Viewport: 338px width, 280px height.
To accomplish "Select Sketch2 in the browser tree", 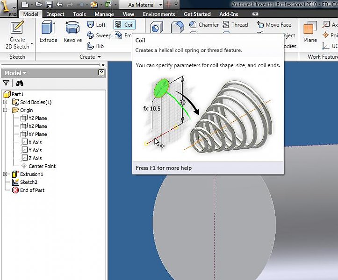I will tap(25, 182).
